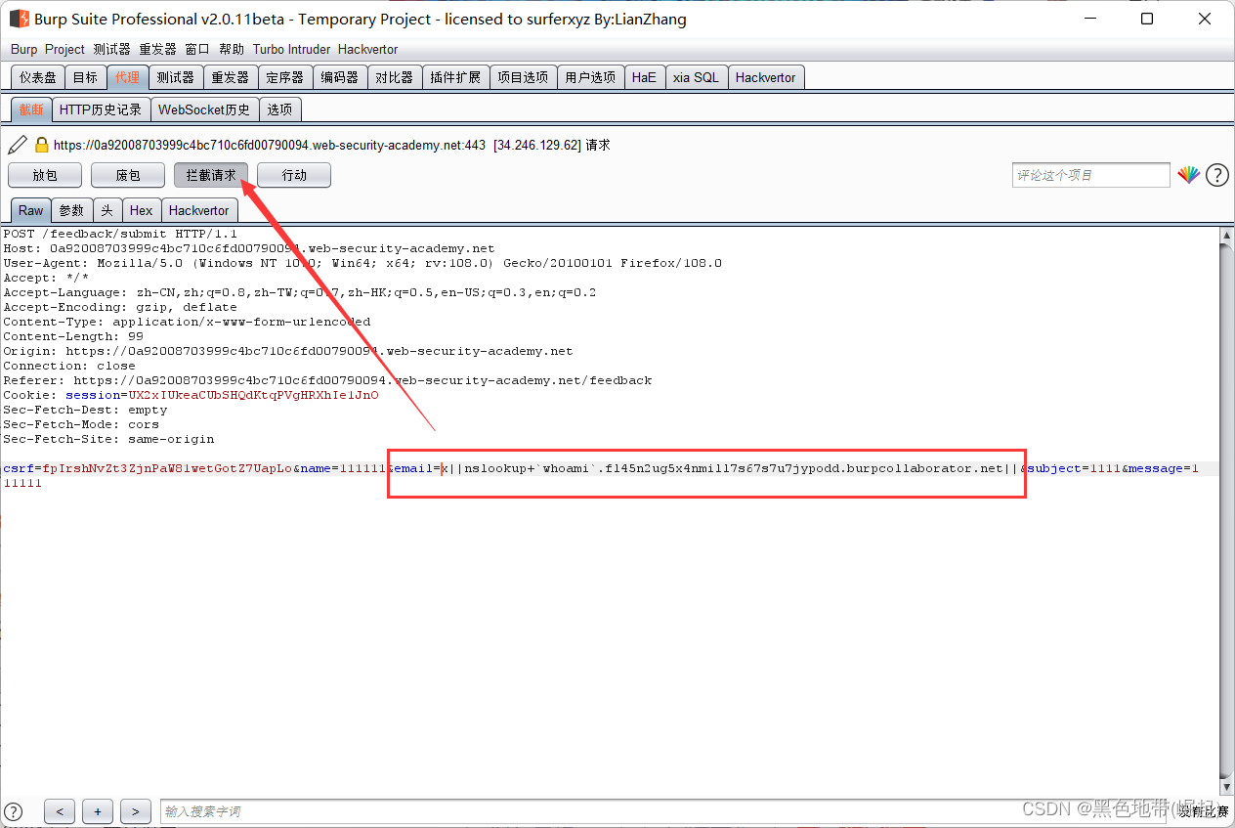Toggle the 拦截请求 intercept button
The image size is (1235, 828).
click(211, 175)
